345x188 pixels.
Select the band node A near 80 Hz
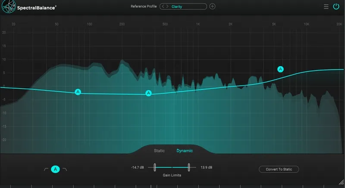click(78, 92)
